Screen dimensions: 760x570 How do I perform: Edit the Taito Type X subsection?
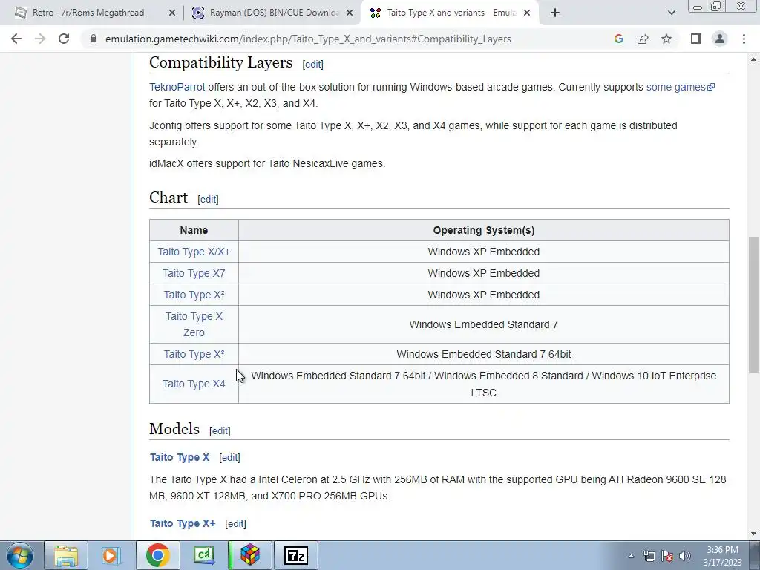pyautogui.click(x=229, y=457)
